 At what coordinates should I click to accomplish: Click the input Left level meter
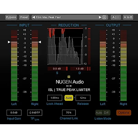14,66
